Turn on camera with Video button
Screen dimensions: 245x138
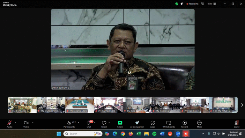pos(26,123)
